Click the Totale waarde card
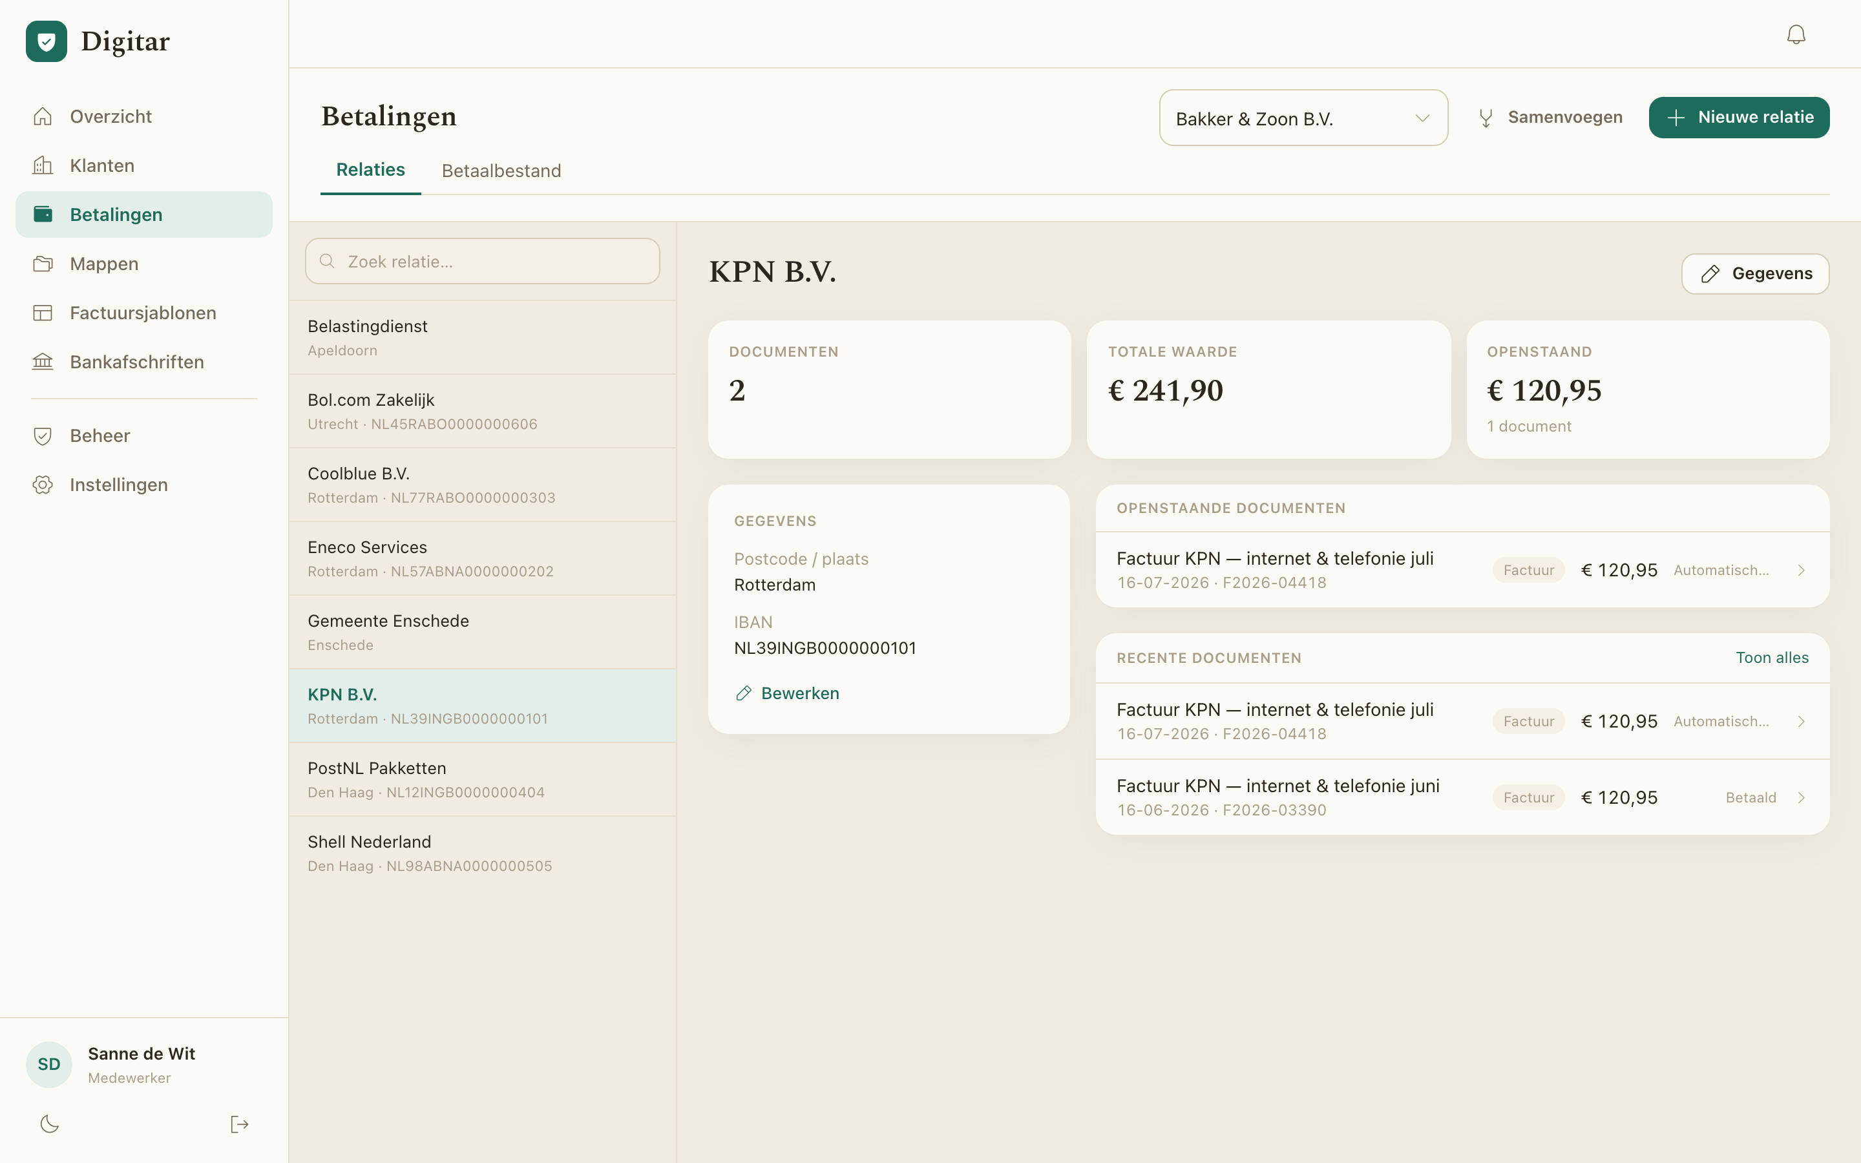1861x1163 pixels. coord(1268,390)
